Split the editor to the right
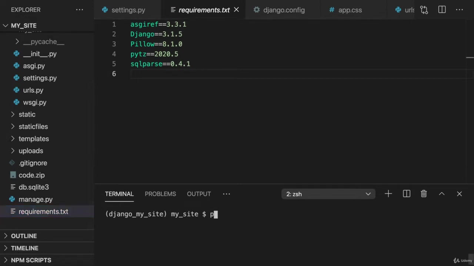This screenshot has width=474, height=266. [x=442, y=10]
